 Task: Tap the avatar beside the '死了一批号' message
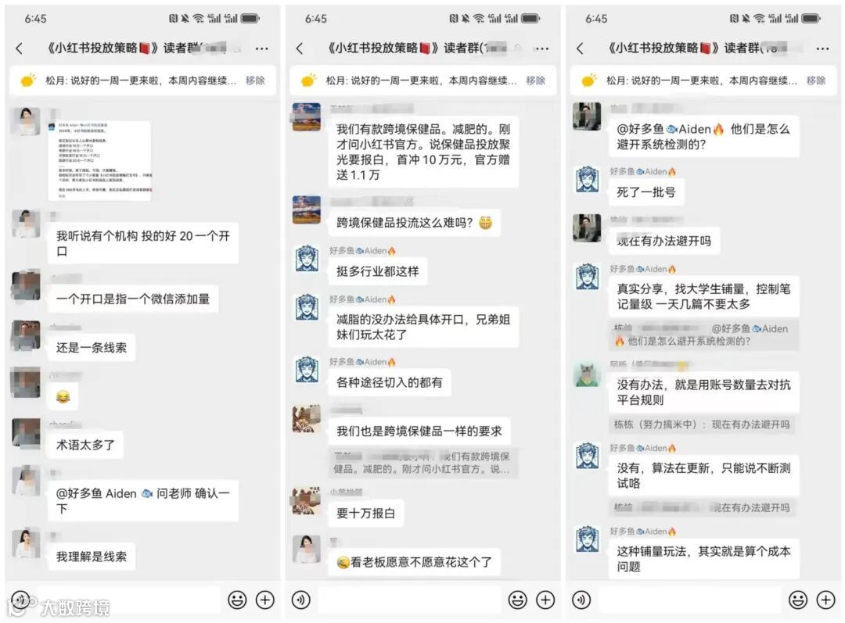point(587,179)
